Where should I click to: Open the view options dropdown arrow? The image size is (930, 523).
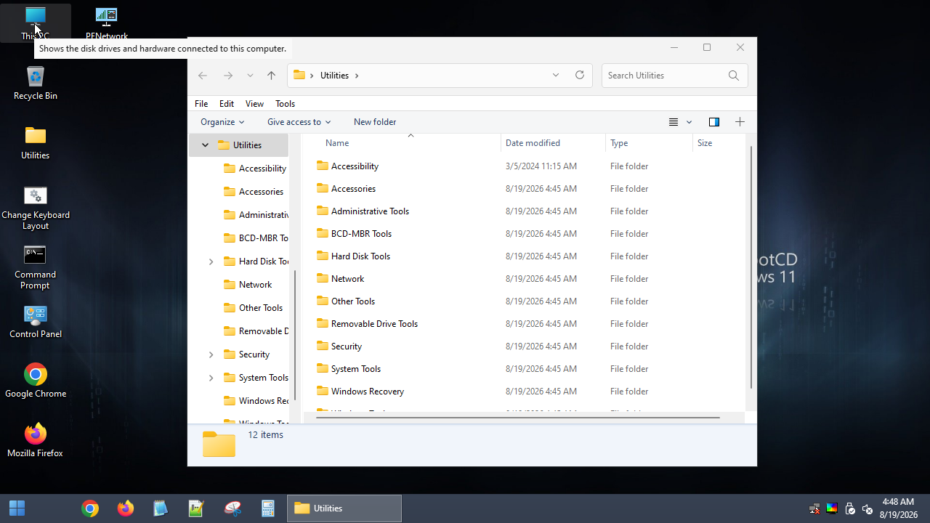690,122
